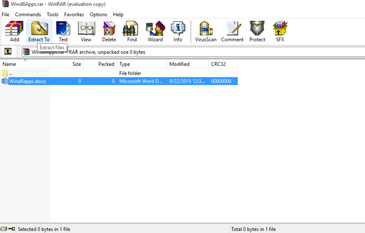This screenshot has width=365, height=233.
Task: Select the Wind8apps.docx file name
Action: [x=27, y=81]
